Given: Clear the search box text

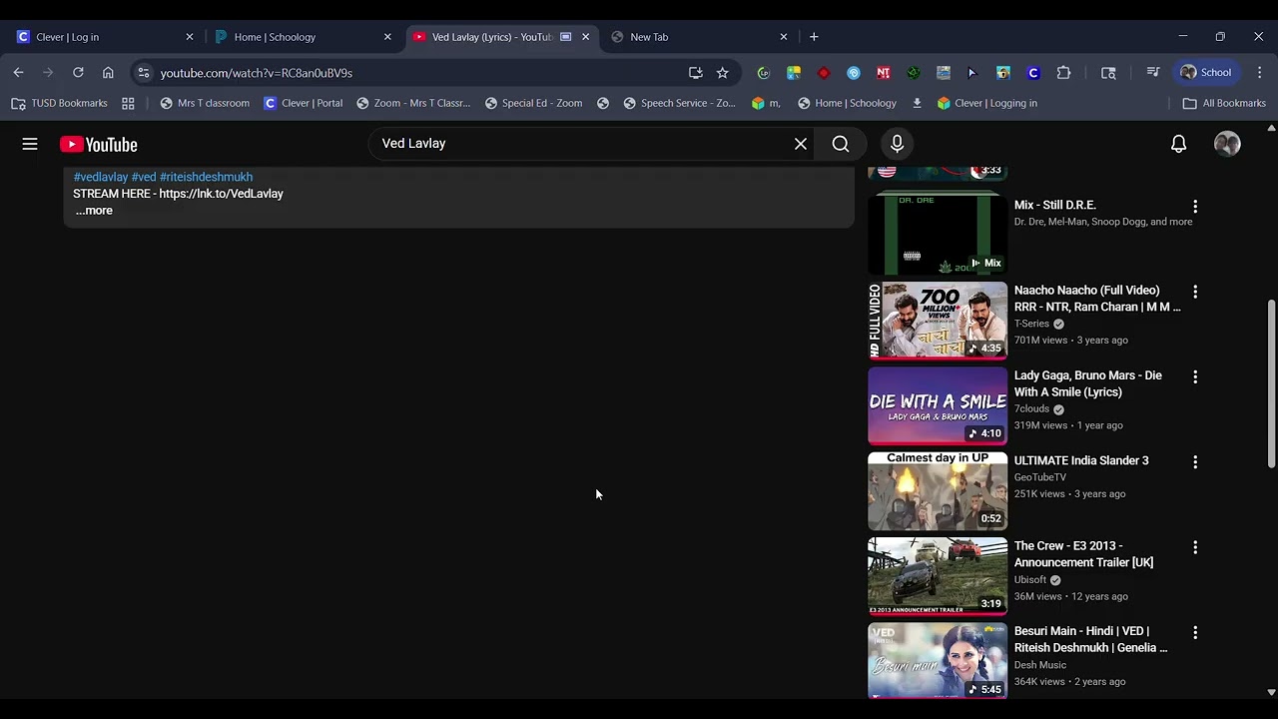Looking at the screenshot, I should pyautogui.click(x=801, y=144).
